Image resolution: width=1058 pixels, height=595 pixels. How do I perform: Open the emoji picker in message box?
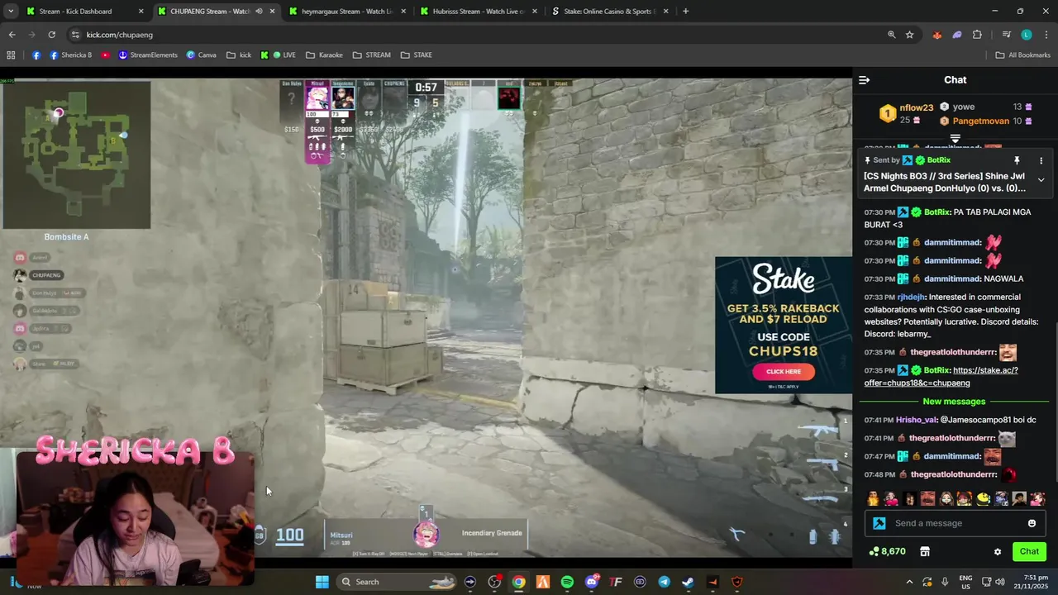point(1032,523)
